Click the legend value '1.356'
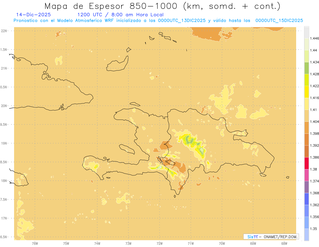This screenshot has width=319, height=247. pos(315,217)
